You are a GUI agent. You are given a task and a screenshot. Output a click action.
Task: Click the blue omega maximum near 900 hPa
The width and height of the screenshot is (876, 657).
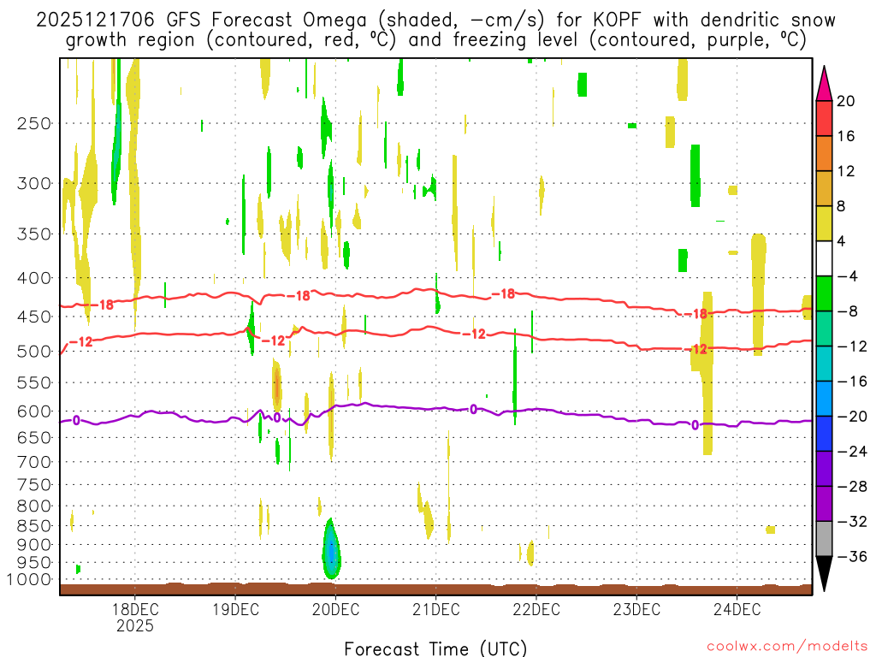click(331, 552)
